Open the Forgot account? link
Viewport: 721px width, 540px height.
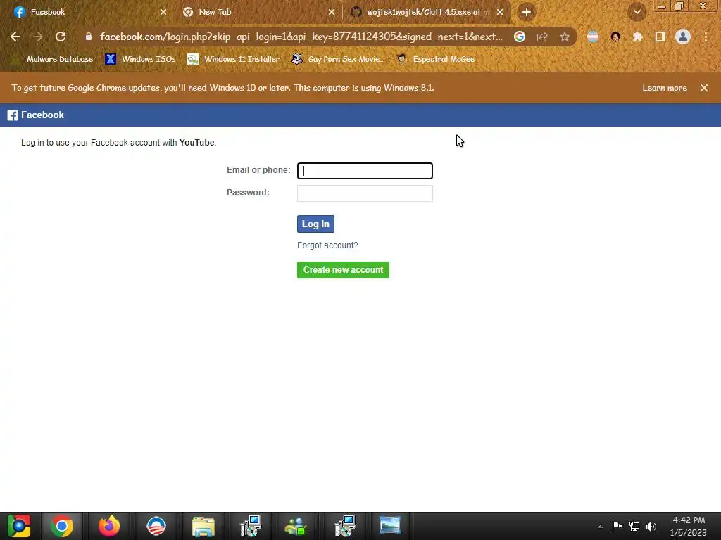pyautogui.click(x=327, y=245)
